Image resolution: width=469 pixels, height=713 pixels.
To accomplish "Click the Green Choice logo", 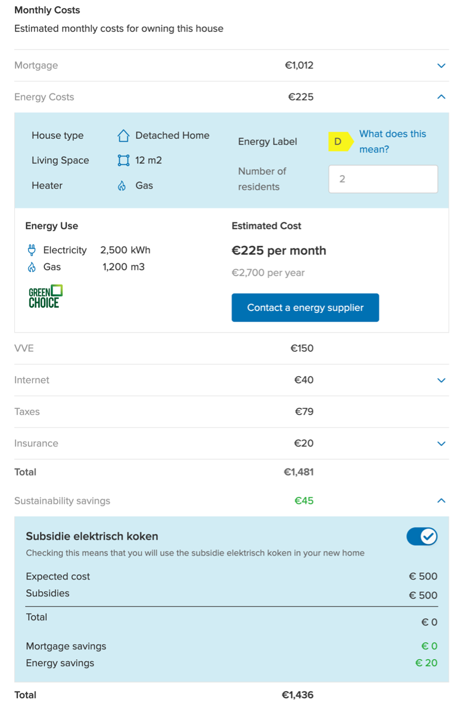I will point(45,296).
